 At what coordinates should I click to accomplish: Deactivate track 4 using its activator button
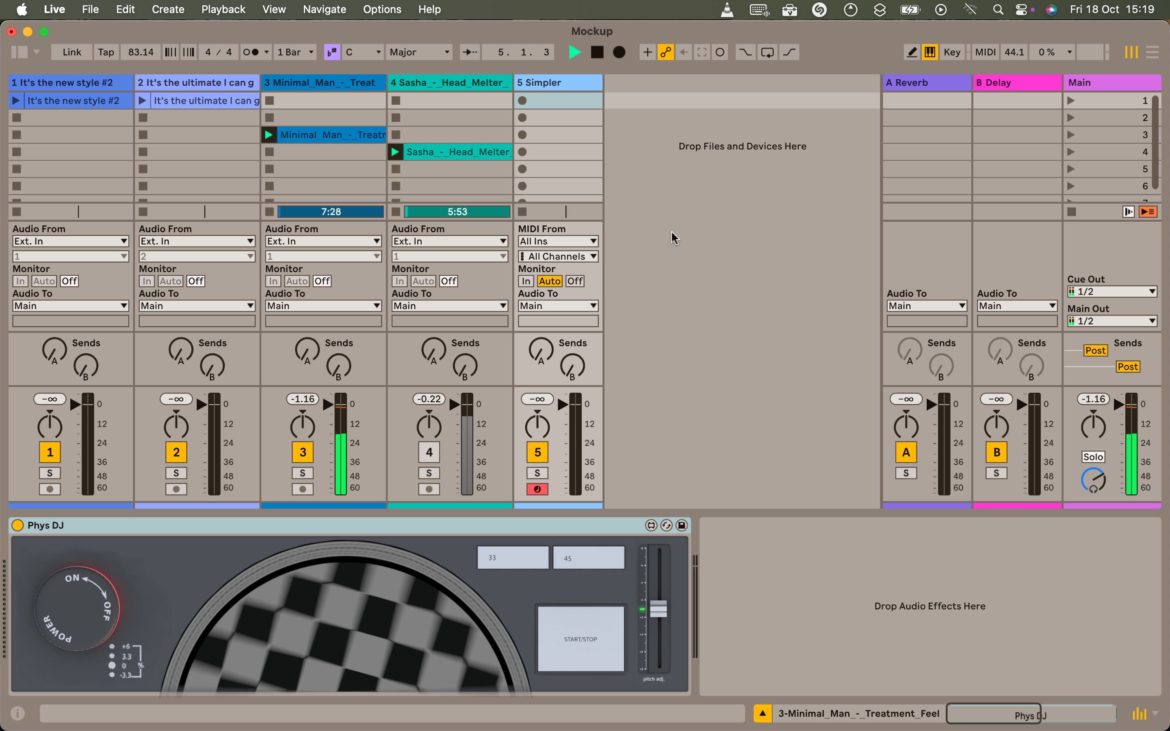pos(429,452)
